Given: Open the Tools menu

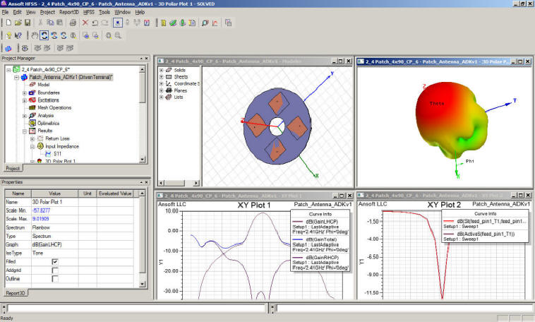Looking at the screenshot, I should [x=104, y=12].
